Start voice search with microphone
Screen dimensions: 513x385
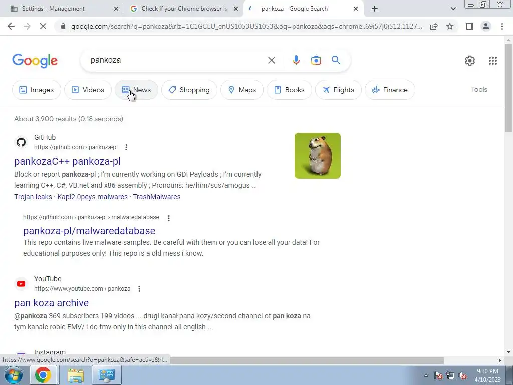pyautogui.click(x=296, y=60)
